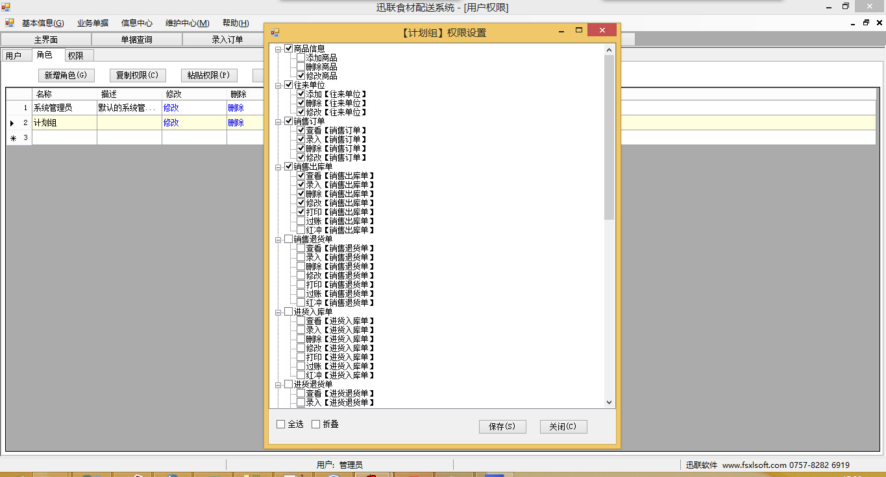
Task: Click the vertical scrollbar thumb in the permission tree
Action: [609, 137]
